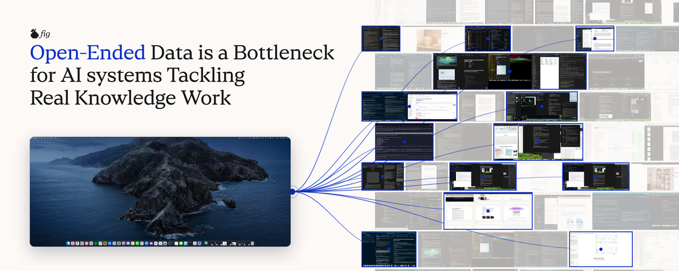Screen dimensions: 679x271
Task: Open the App Store dock icon
Action: point(147,243)
